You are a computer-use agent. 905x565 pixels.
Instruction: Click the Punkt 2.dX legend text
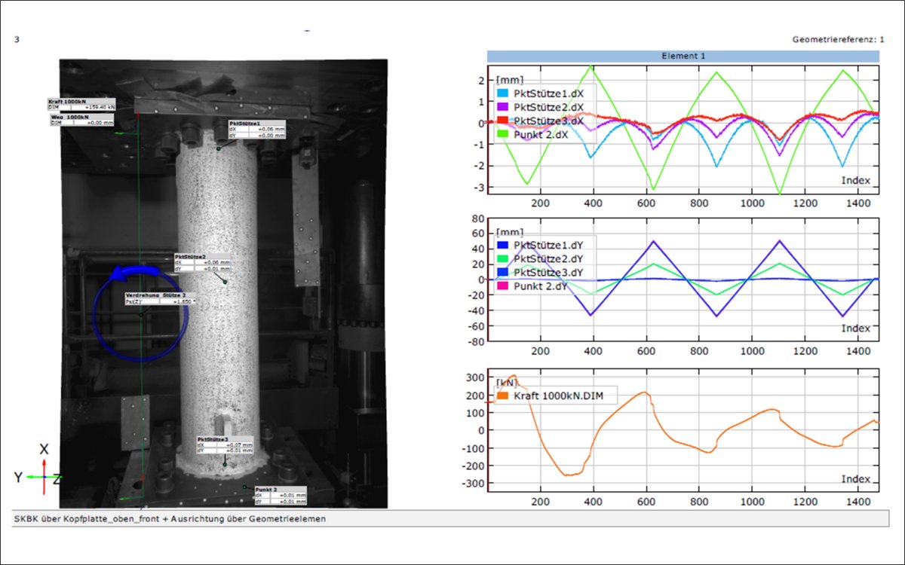pyautogui.click(x=541, y=135)
